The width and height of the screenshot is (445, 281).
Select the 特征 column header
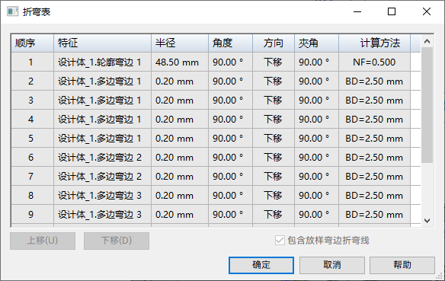[102, 43]
